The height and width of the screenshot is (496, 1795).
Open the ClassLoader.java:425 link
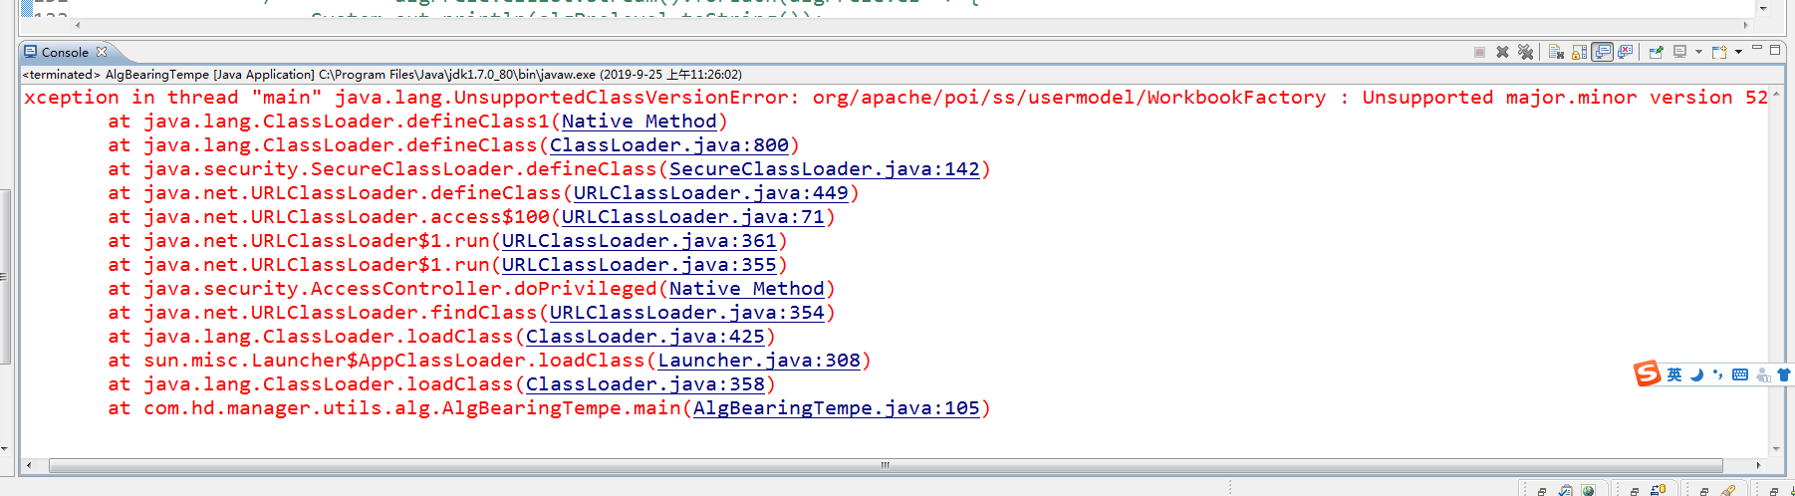pos(645,337)
